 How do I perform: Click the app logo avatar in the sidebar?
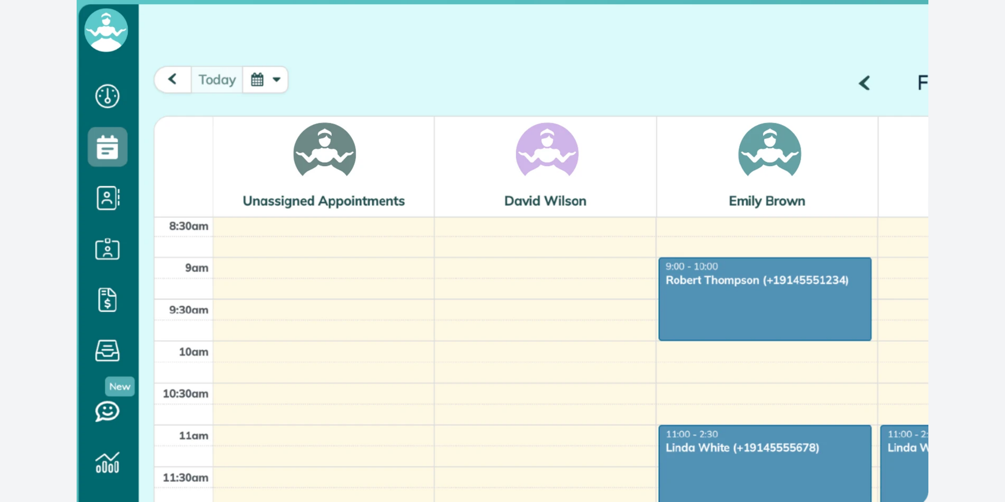coord(106,30)
